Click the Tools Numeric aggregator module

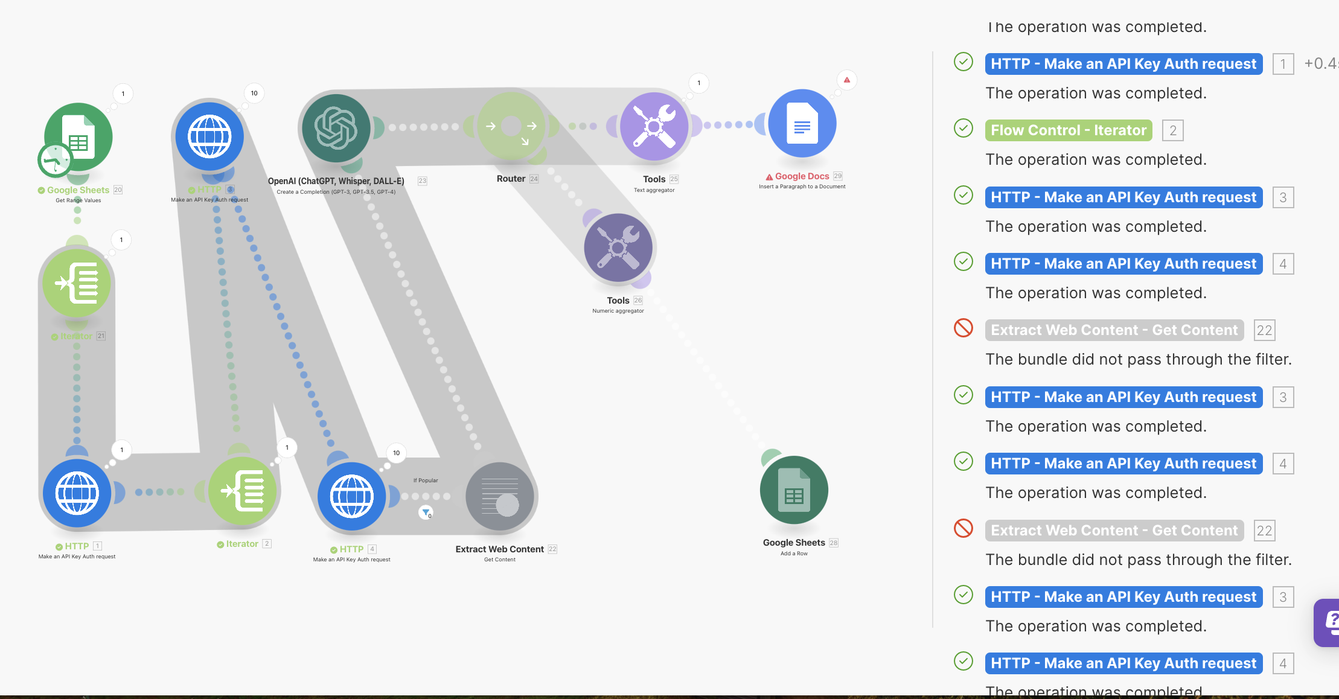click(618, 247)
